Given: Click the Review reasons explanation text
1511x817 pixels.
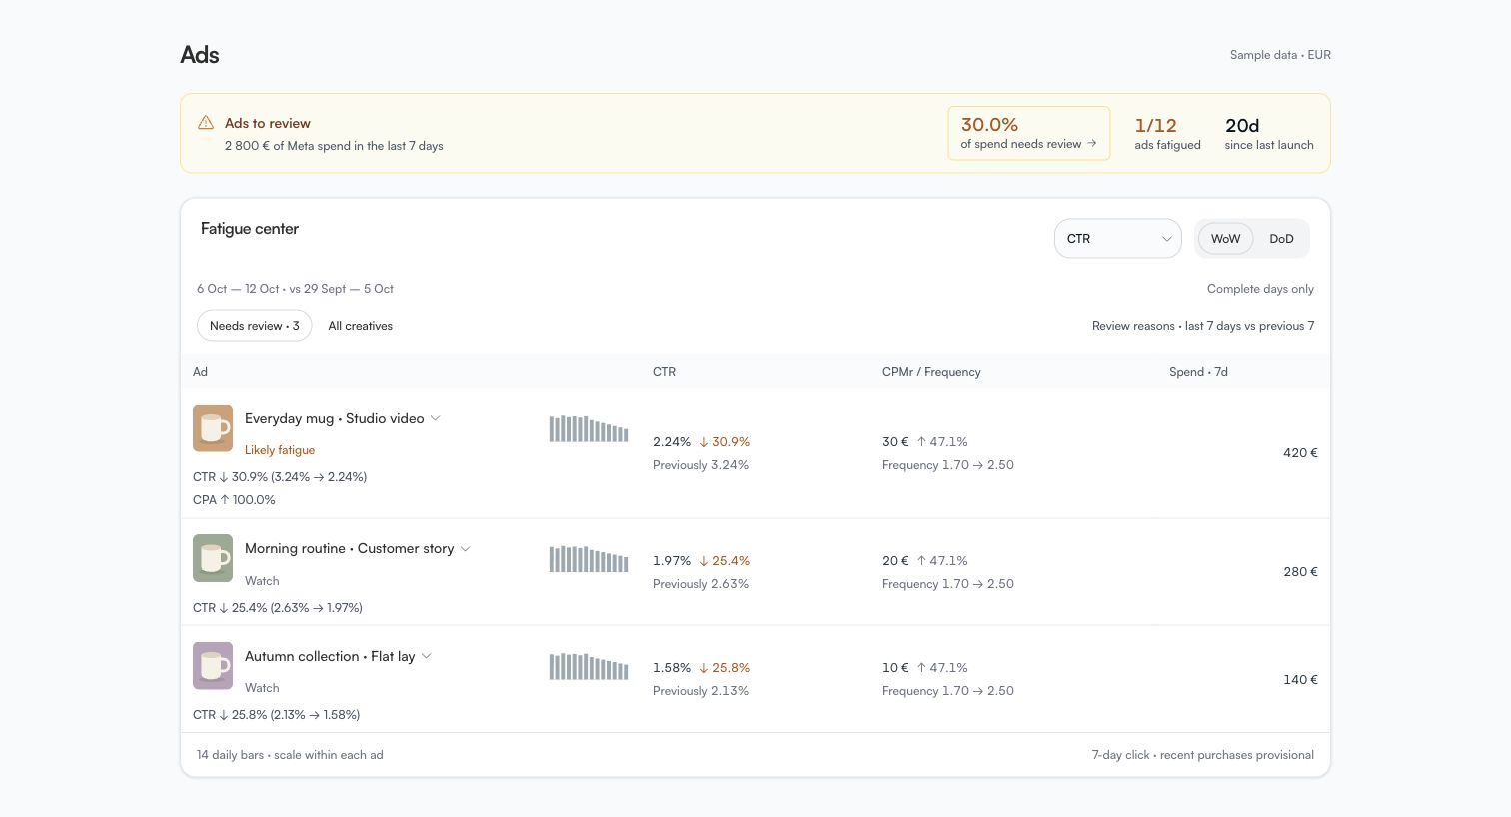Looking at the screenshot, I should [1203, 325].
